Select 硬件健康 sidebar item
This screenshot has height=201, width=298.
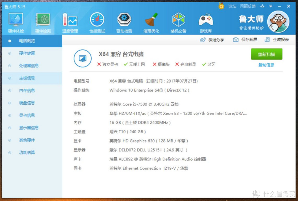(32, 53)
